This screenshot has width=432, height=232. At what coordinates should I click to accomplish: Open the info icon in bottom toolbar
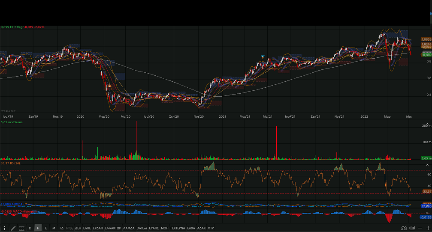point(5,228)
